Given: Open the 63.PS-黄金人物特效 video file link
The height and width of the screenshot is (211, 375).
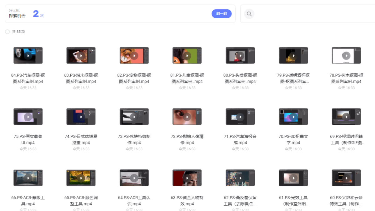Looking at the screenshot, I should pyautogui.click(x=187, y=201).
